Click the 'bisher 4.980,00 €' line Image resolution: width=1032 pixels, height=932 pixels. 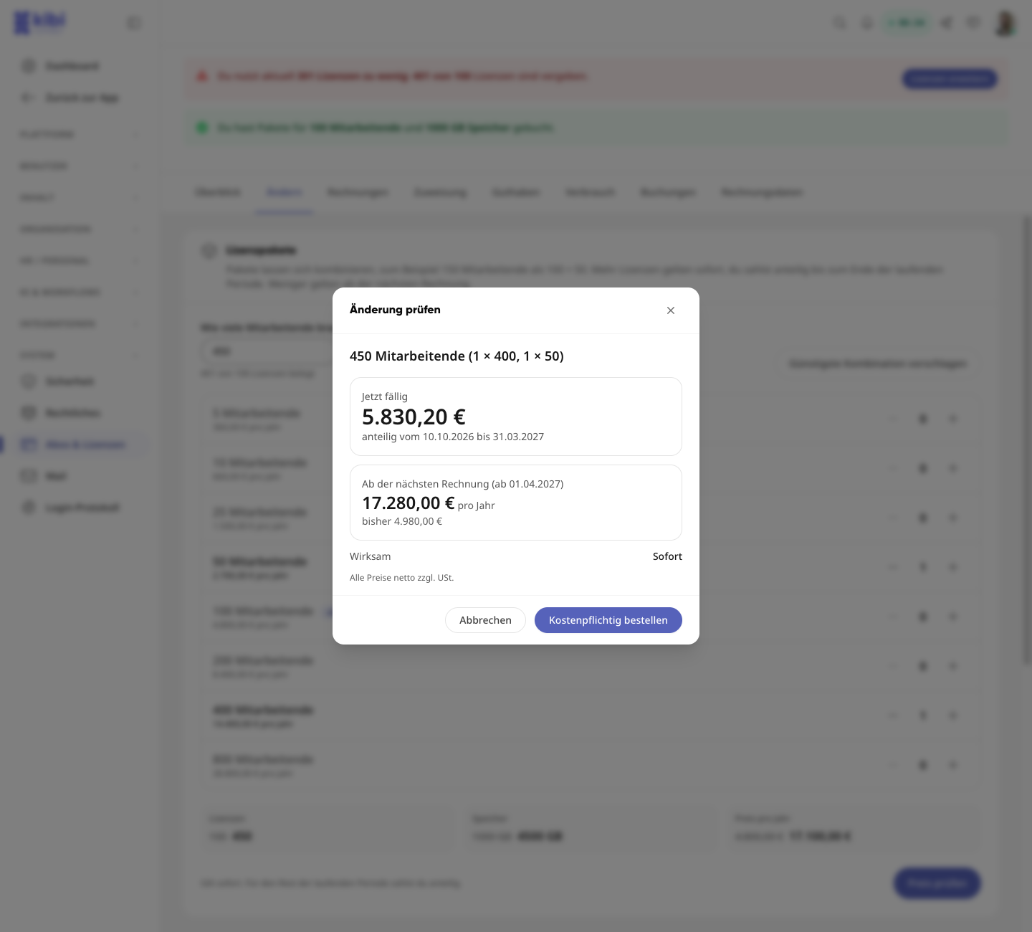tap(402, 521)
